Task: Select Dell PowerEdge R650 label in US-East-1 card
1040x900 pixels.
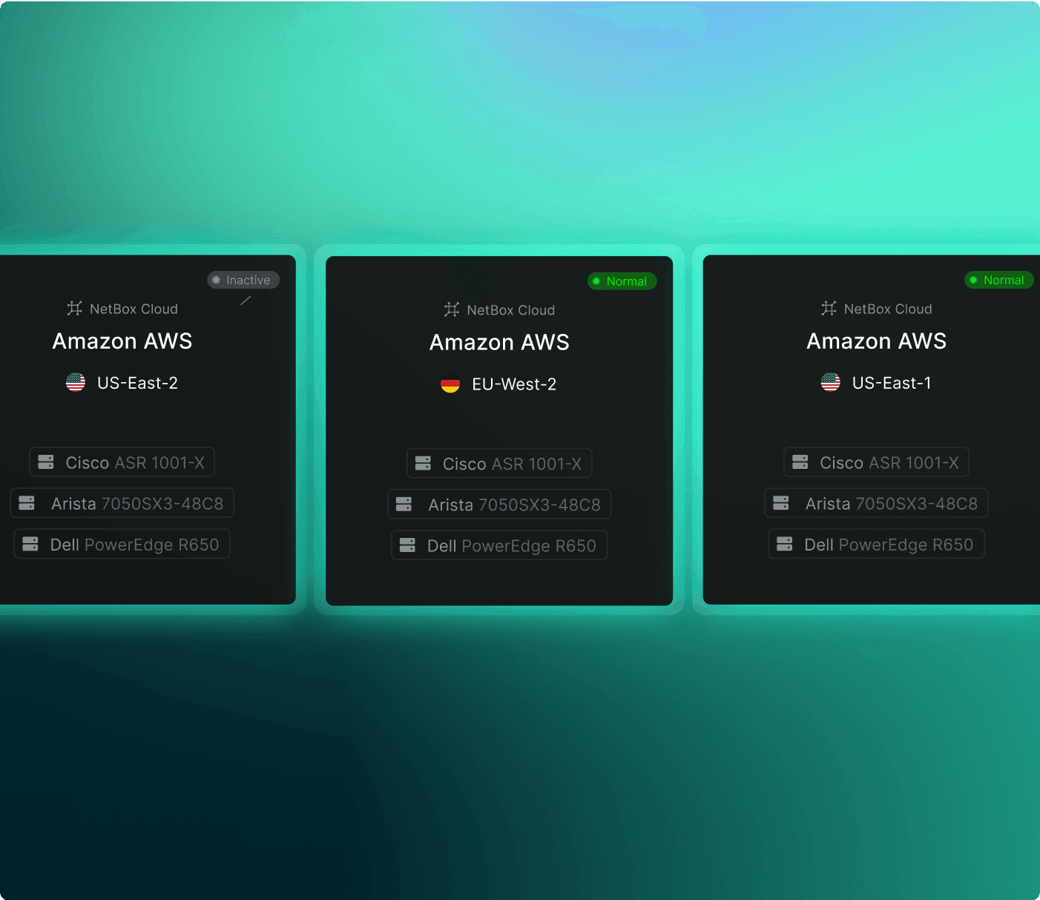Action: 889,545
